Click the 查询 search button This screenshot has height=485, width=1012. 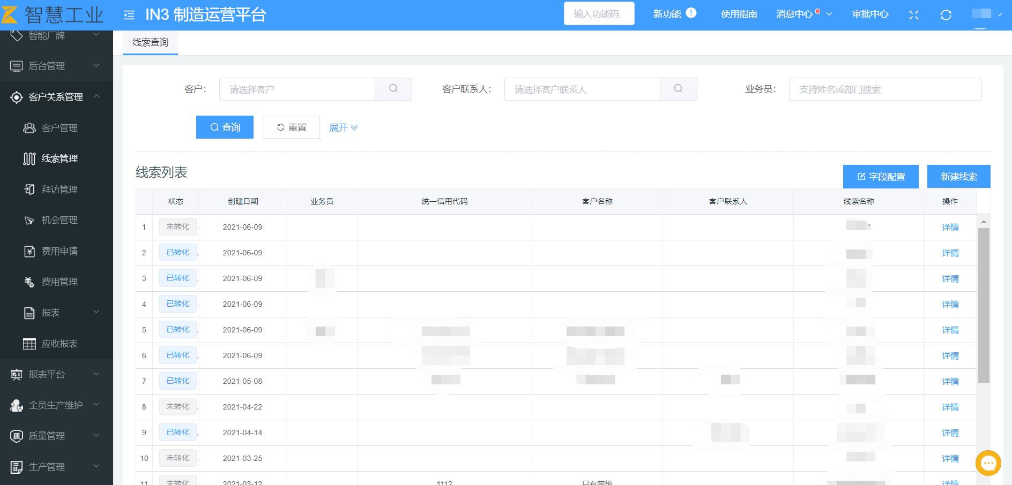coord(225,127)
